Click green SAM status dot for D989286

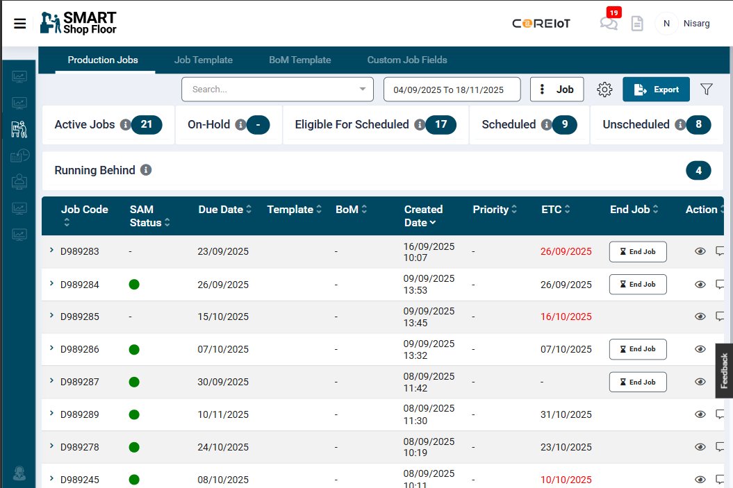[134, 349]
